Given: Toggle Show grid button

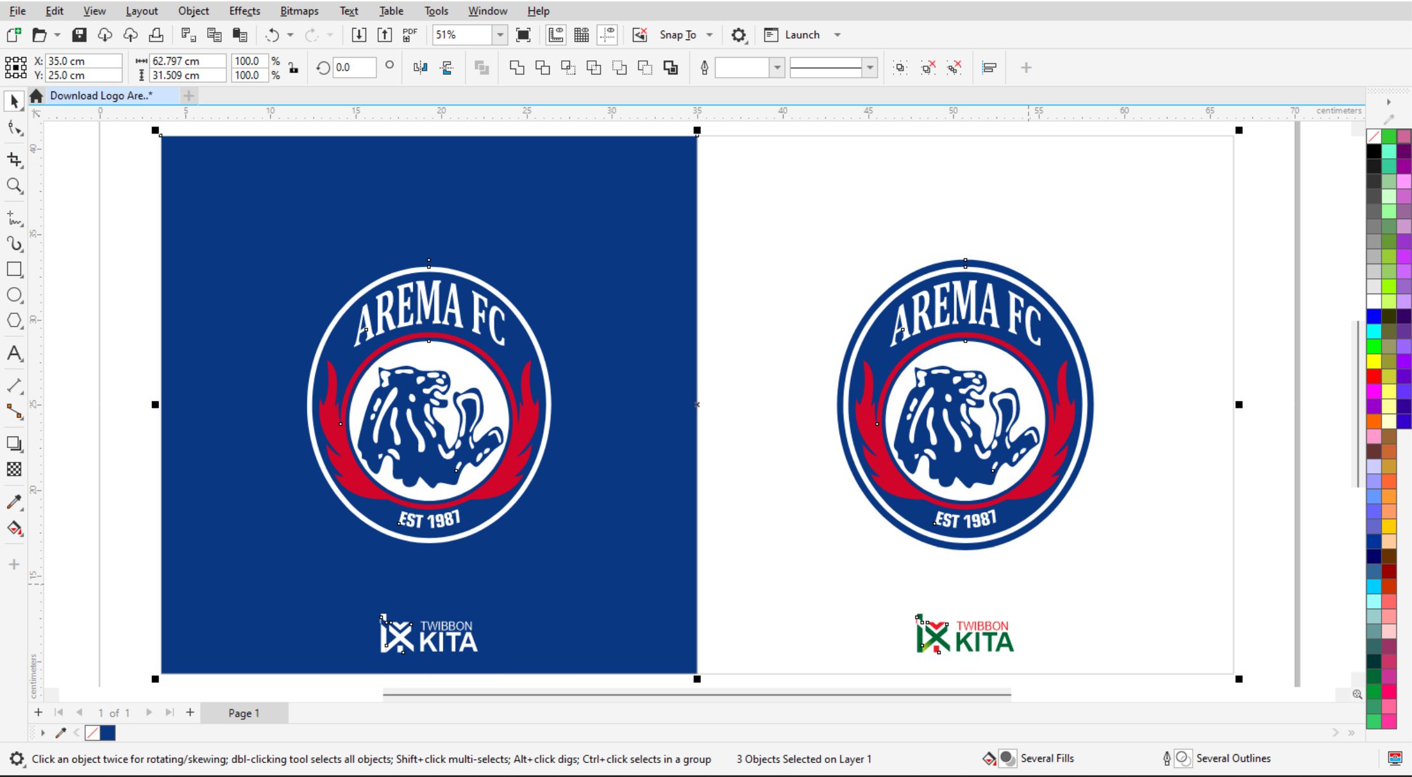Looking at the screenshot, I should [x=581, y=35].
